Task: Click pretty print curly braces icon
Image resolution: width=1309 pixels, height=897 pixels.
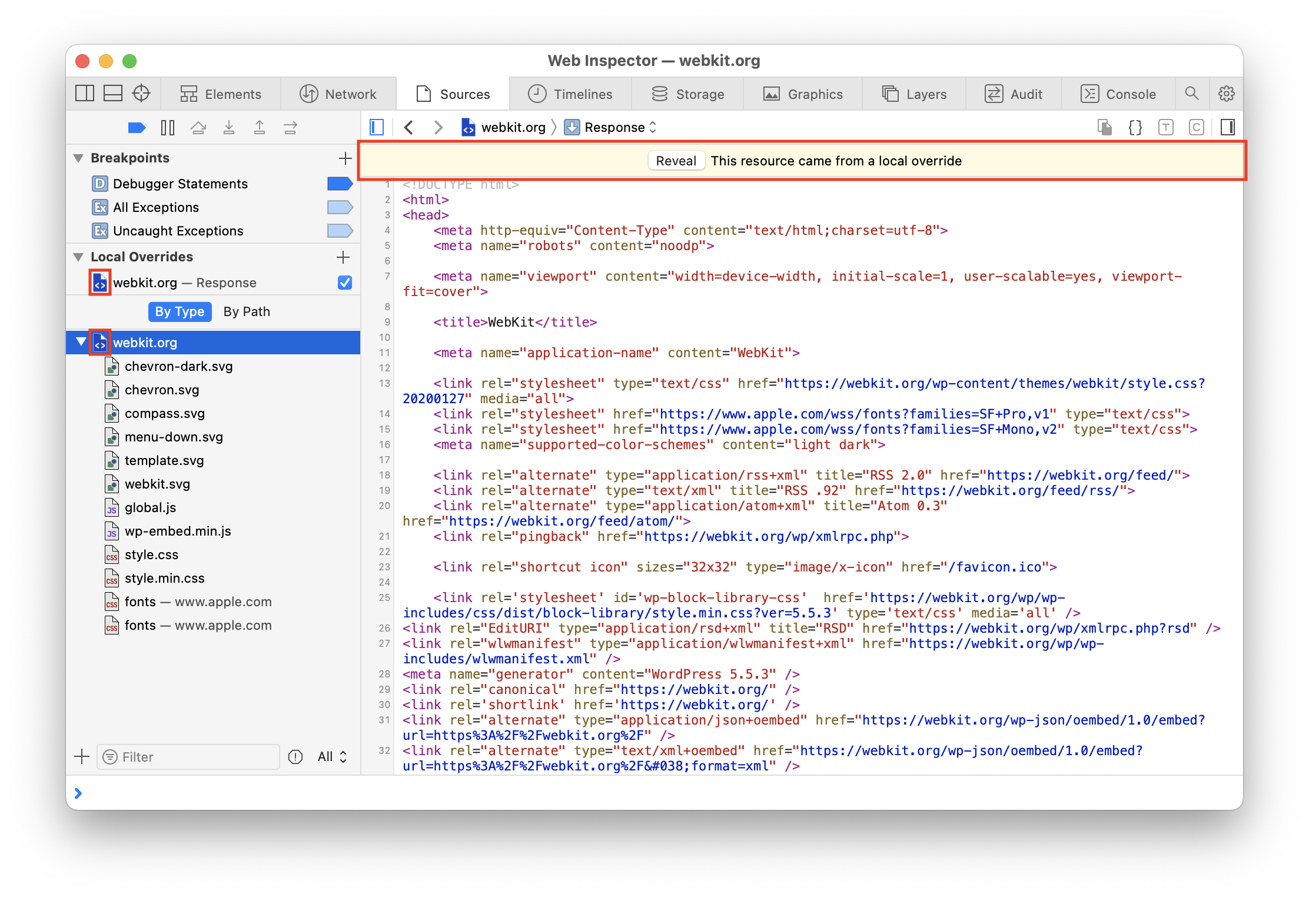Action: [1135, 128]
